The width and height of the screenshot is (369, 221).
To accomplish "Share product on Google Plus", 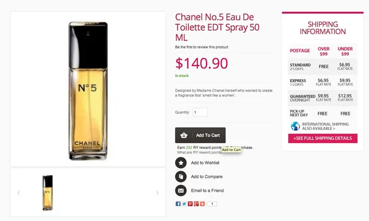I will click(x=196, y=204).
